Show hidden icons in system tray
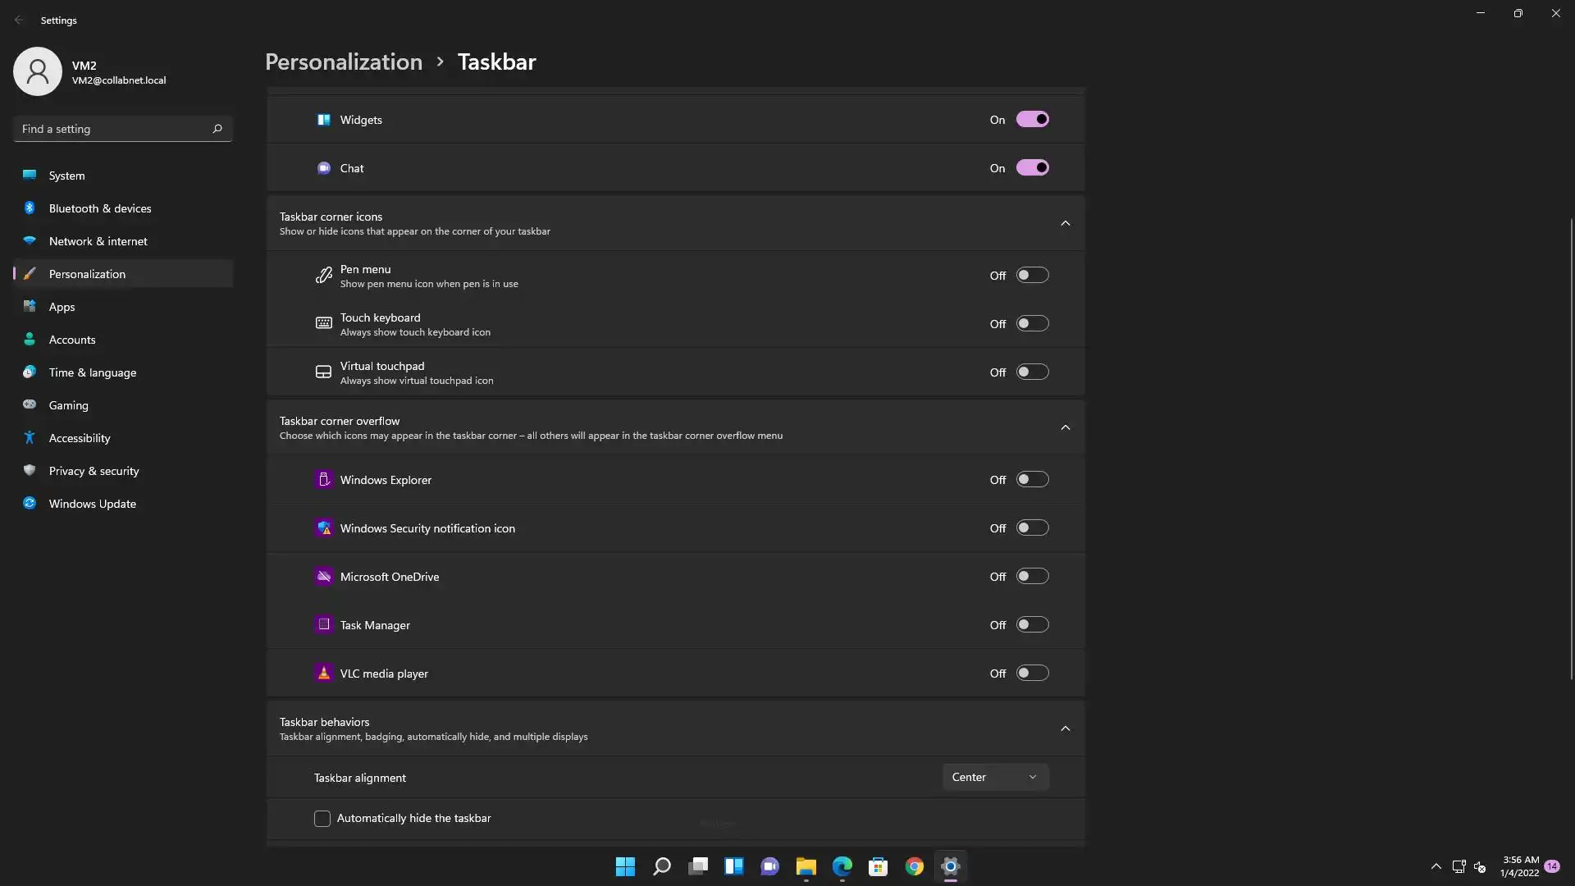The image size is (1575, 886). (x=1436, y=866)
